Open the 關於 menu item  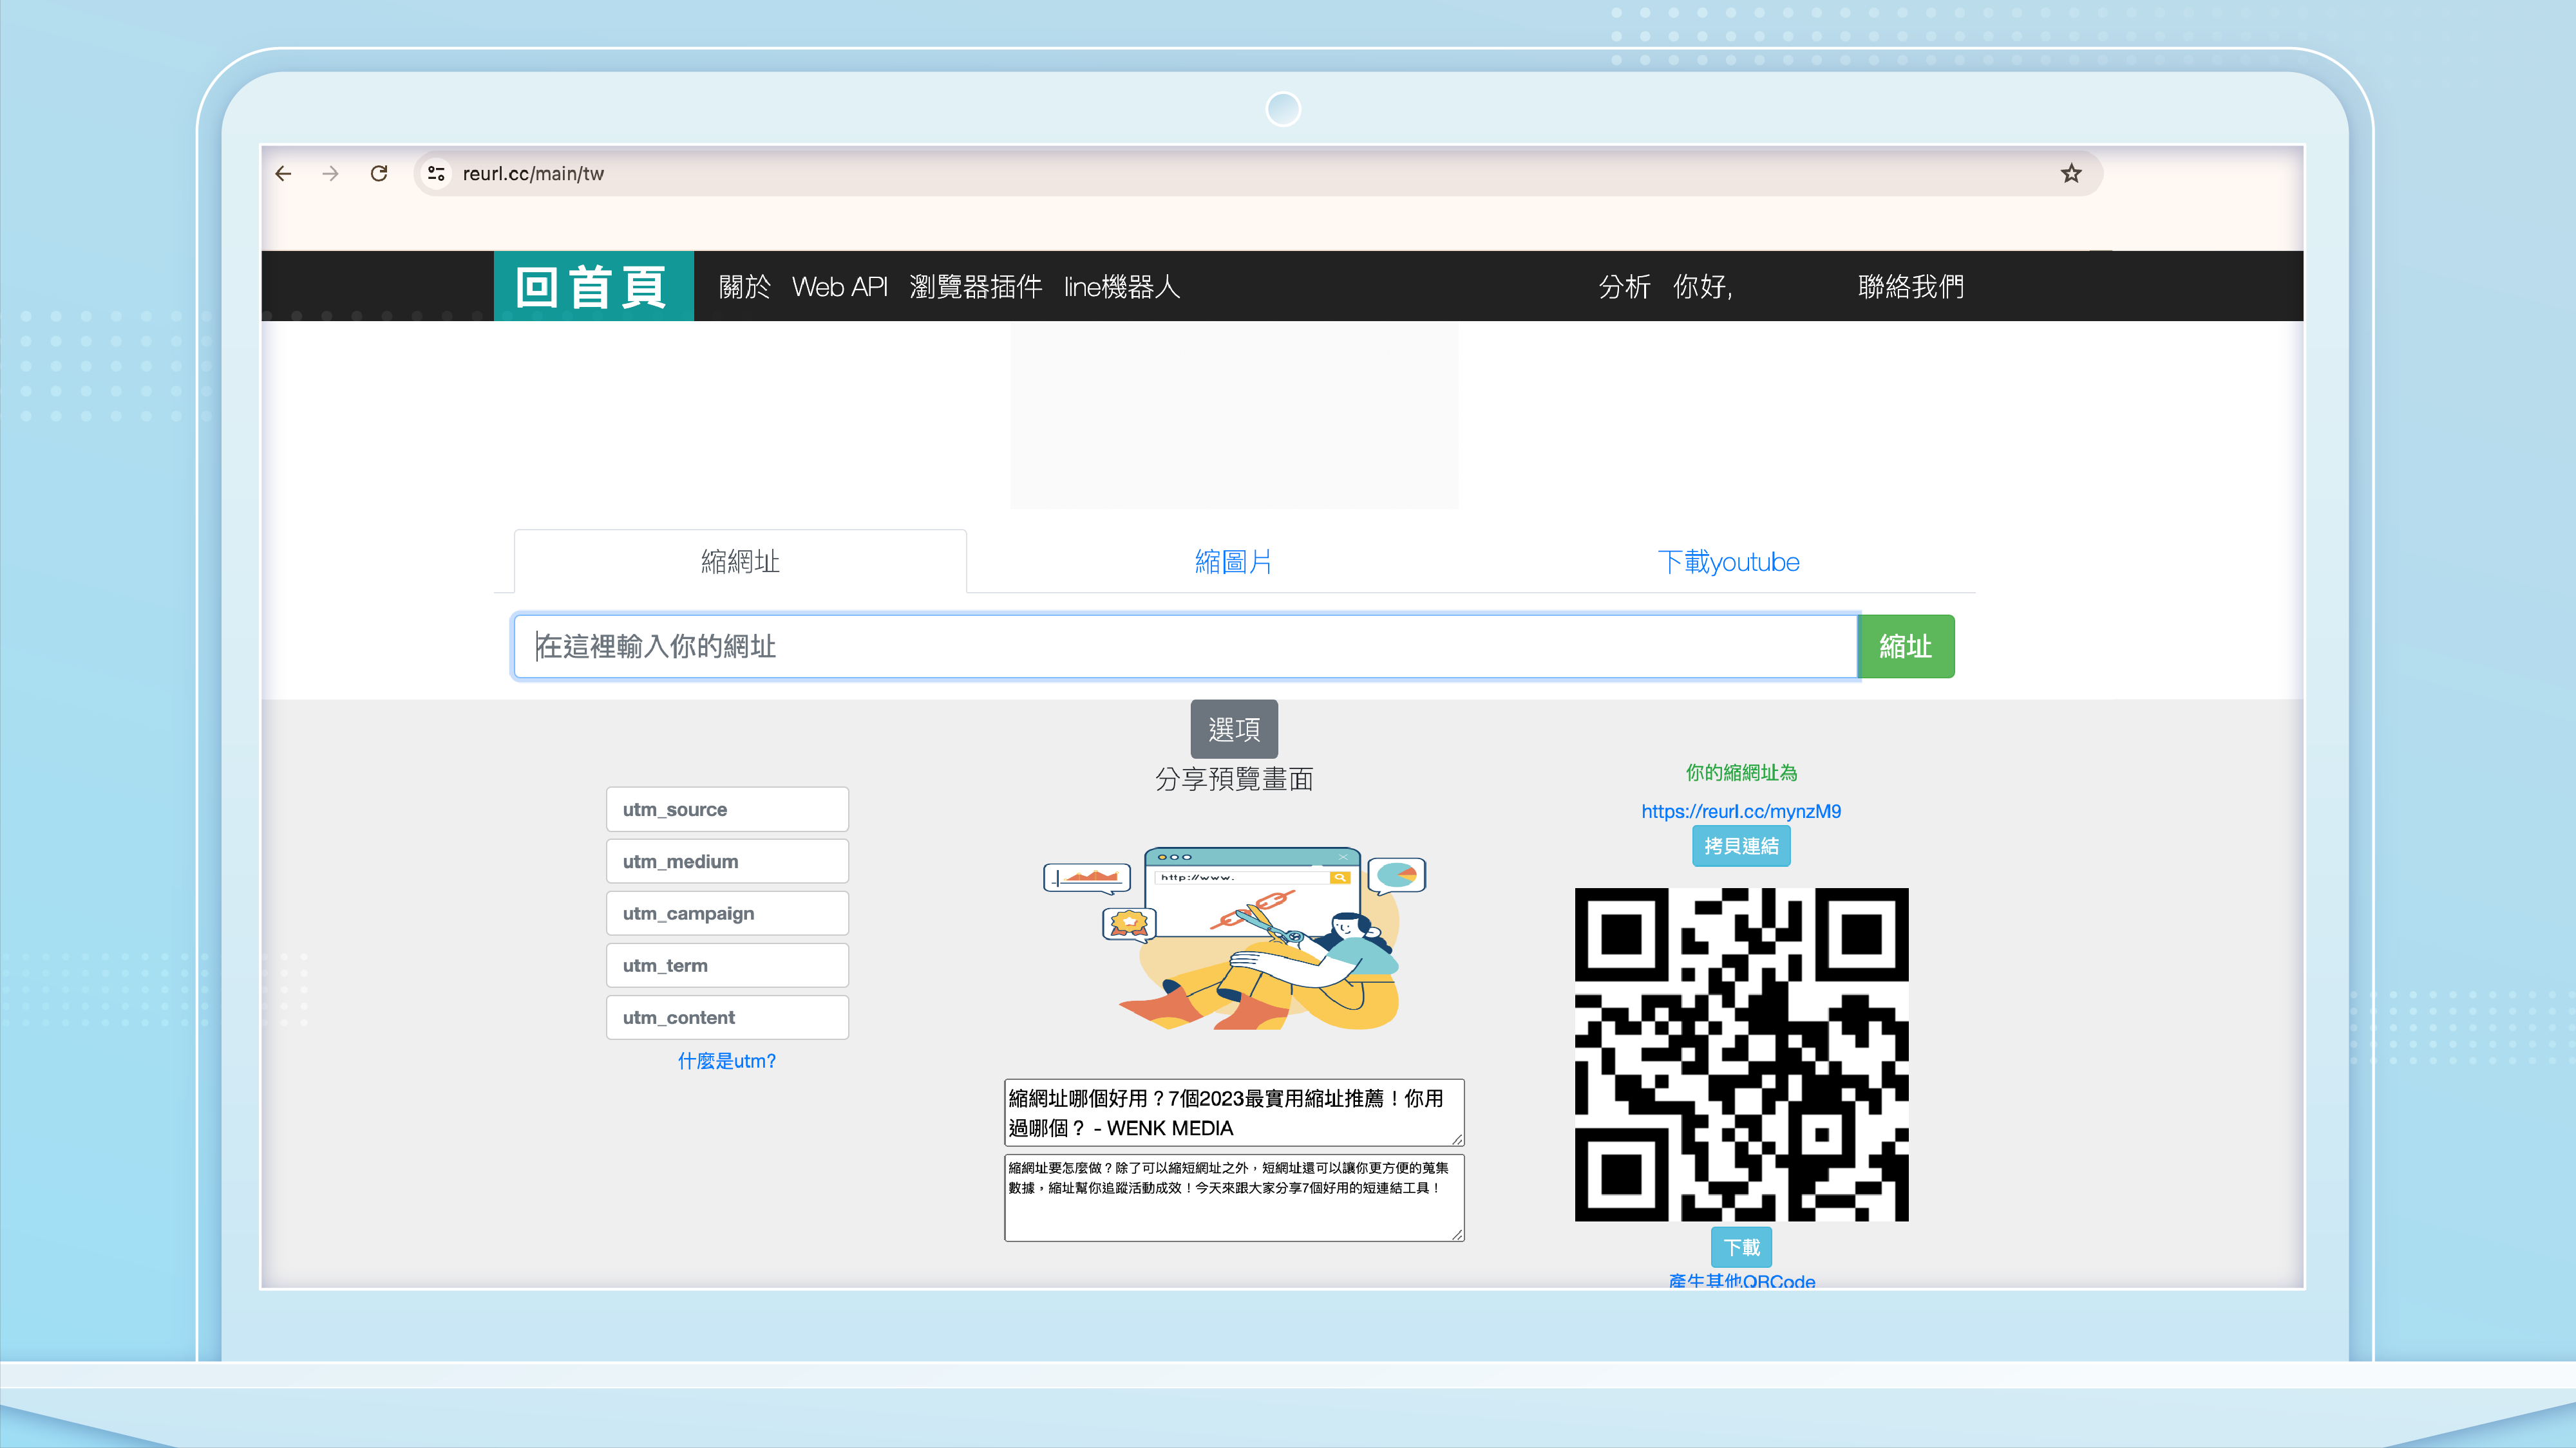[x=744, y=287]
